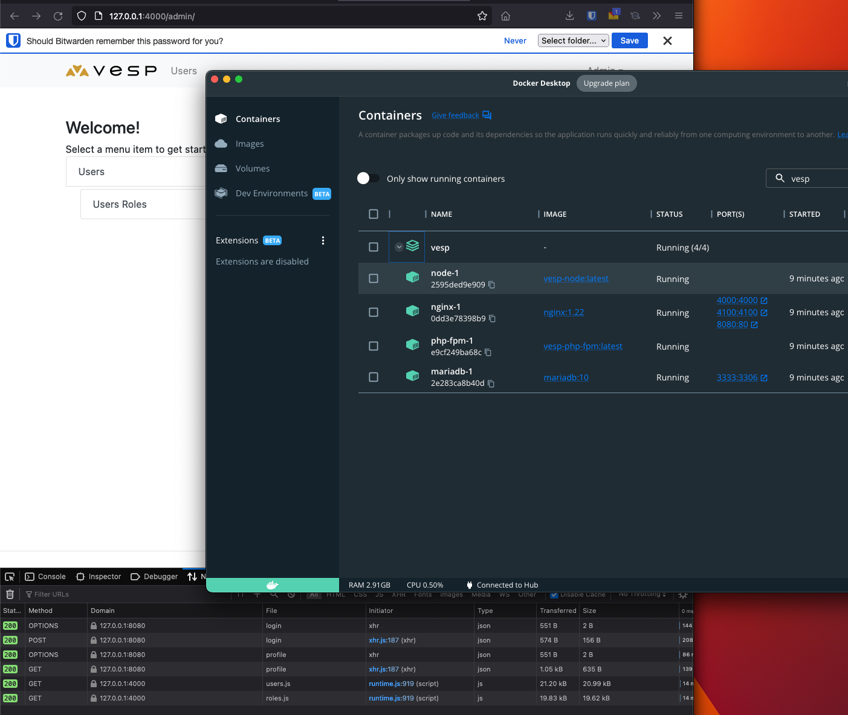This screenshot has width=848, height=715.
Task: Click Connected to Hub plug icon
Action: click(470, 585)
